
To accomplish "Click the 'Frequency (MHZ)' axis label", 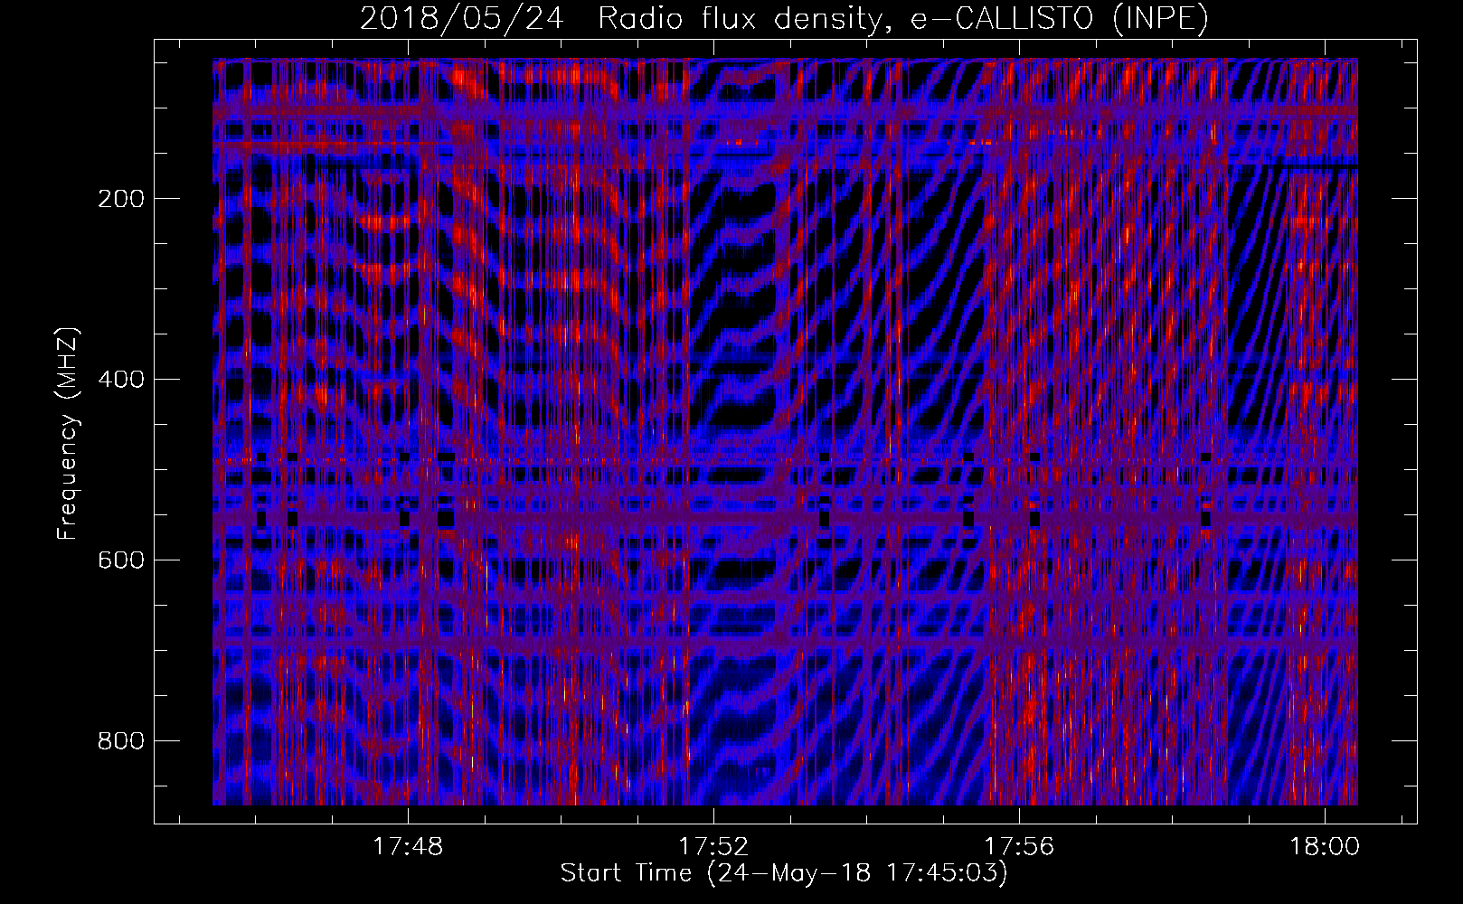I will pyautogui.click(x=68, y=433).
